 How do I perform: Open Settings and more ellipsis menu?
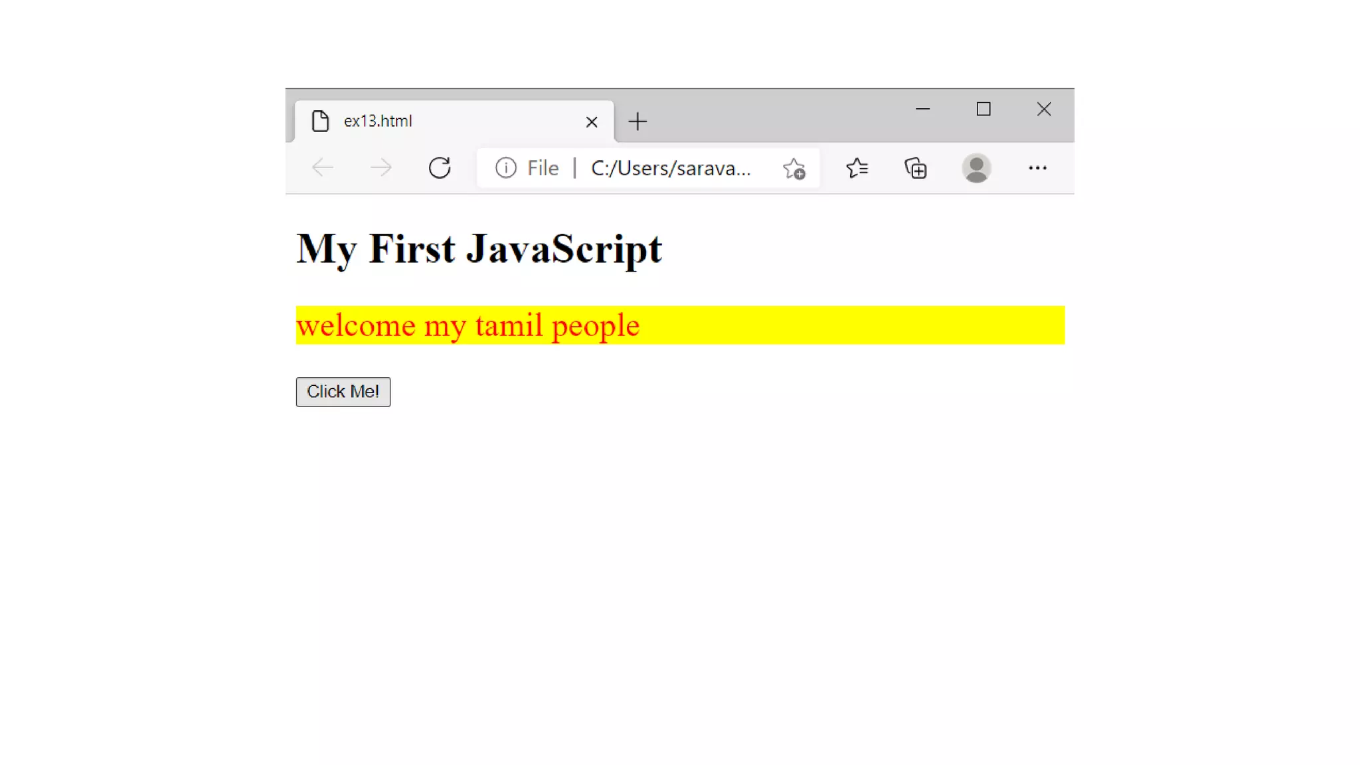click(x=1037, y=168)
